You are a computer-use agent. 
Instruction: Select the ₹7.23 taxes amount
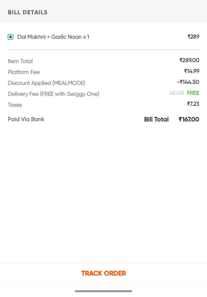[193, 104]
